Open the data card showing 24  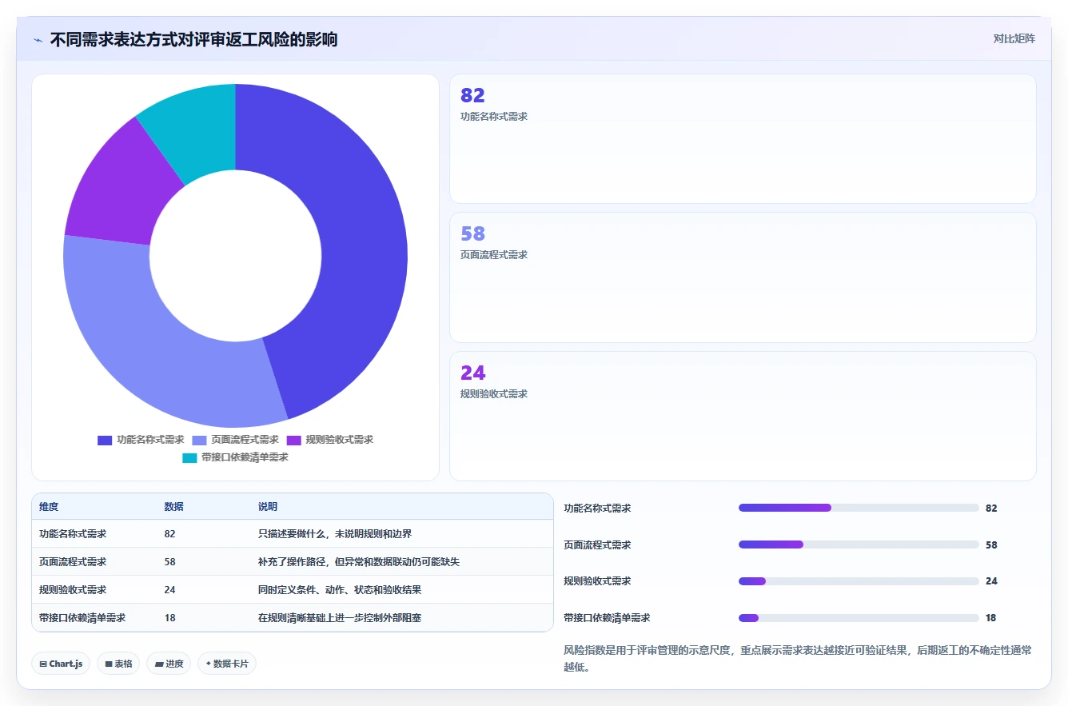click(743, 416)
